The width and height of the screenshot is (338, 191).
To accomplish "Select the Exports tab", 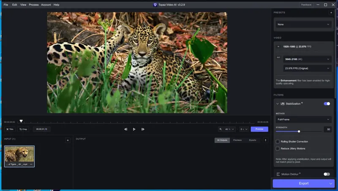I will click(x=252, y=140).
